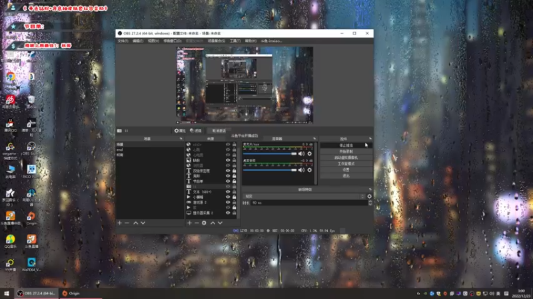The width and height of the screenshot is (533, 299).
Task: Open Settings from the Controls panel
Action: click(x=346, y=170)
